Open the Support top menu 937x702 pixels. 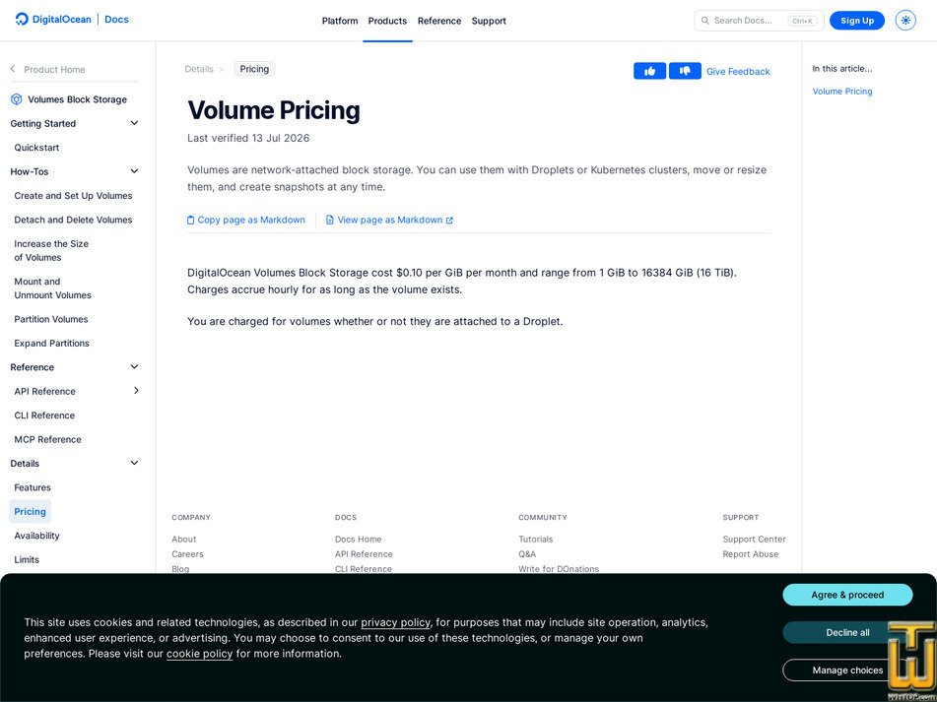coord(489,21)
